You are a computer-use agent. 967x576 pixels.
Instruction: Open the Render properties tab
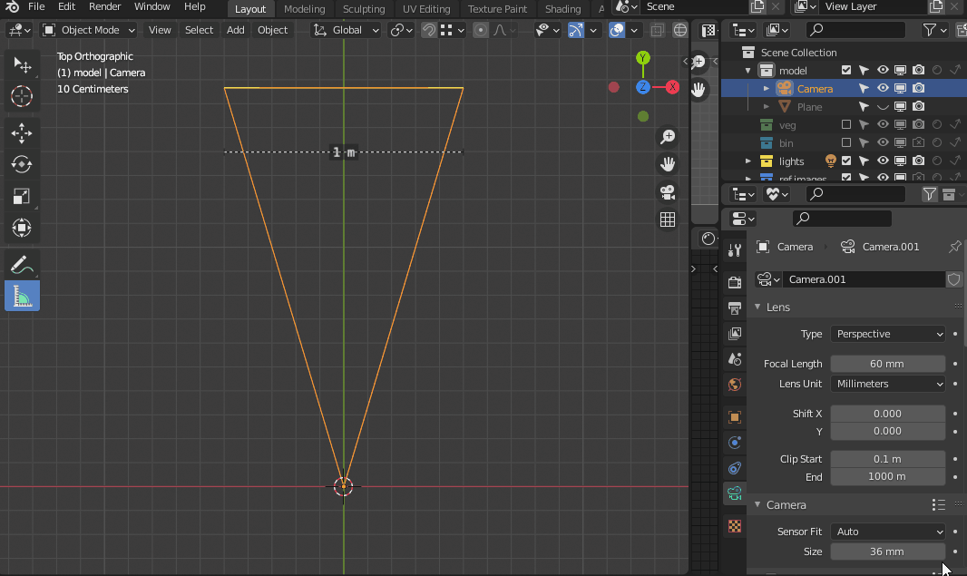[x=734, y=282]
